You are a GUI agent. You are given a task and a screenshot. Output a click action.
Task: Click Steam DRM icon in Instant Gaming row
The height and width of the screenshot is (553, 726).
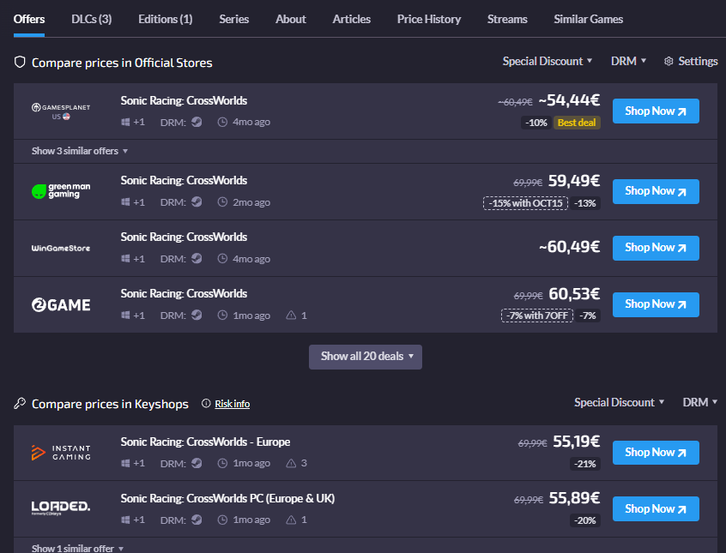pos(197,463)
